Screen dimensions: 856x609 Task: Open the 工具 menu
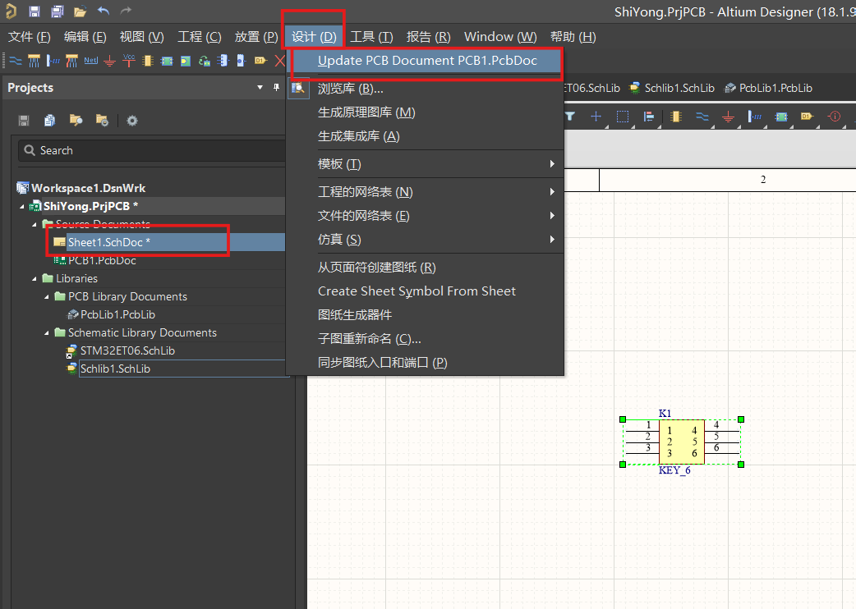[371, 36]
